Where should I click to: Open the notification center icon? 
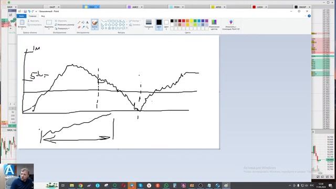(330, 185)
